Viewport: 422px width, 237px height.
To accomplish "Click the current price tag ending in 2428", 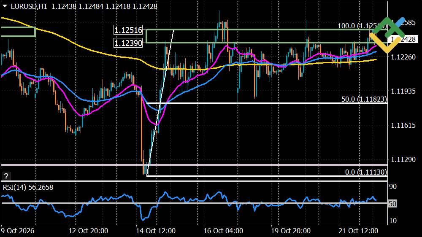I will click(x=403, y=39).
